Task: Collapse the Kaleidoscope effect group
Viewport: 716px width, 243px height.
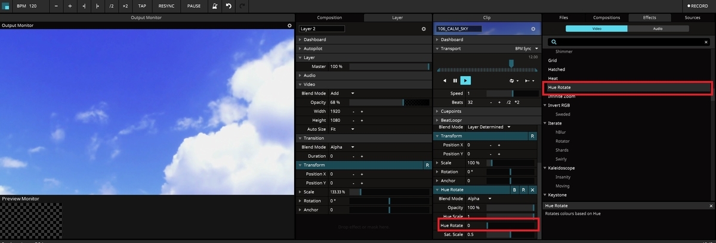Action: 545,168
